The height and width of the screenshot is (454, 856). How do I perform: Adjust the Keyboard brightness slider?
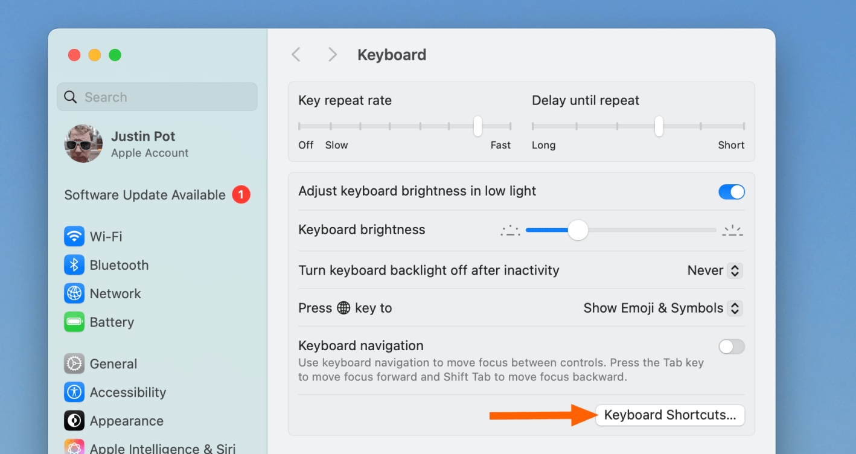coord(578,230)
